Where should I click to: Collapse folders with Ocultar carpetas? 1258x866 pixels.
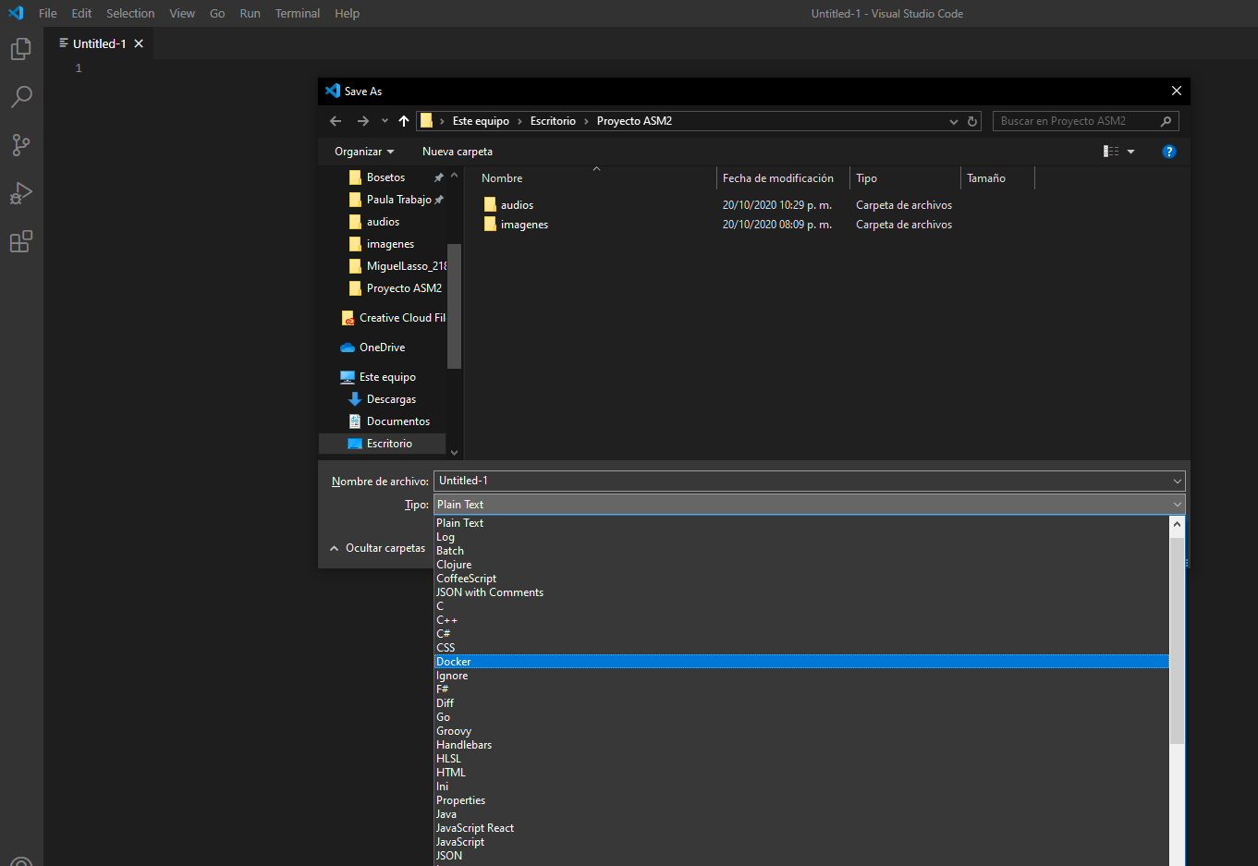(377, 548)
